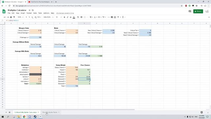Click the 'All changes saved in Drive' link
This screenshot has height=119, width=211.
coord(65,13)
